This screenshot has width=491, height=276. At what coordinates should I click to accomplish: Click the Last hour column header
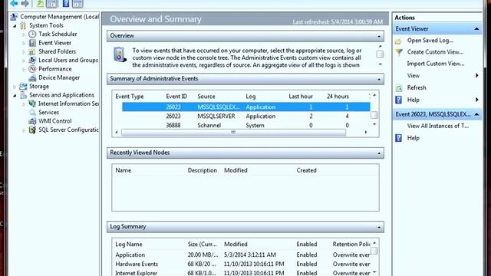click(301, 97)
